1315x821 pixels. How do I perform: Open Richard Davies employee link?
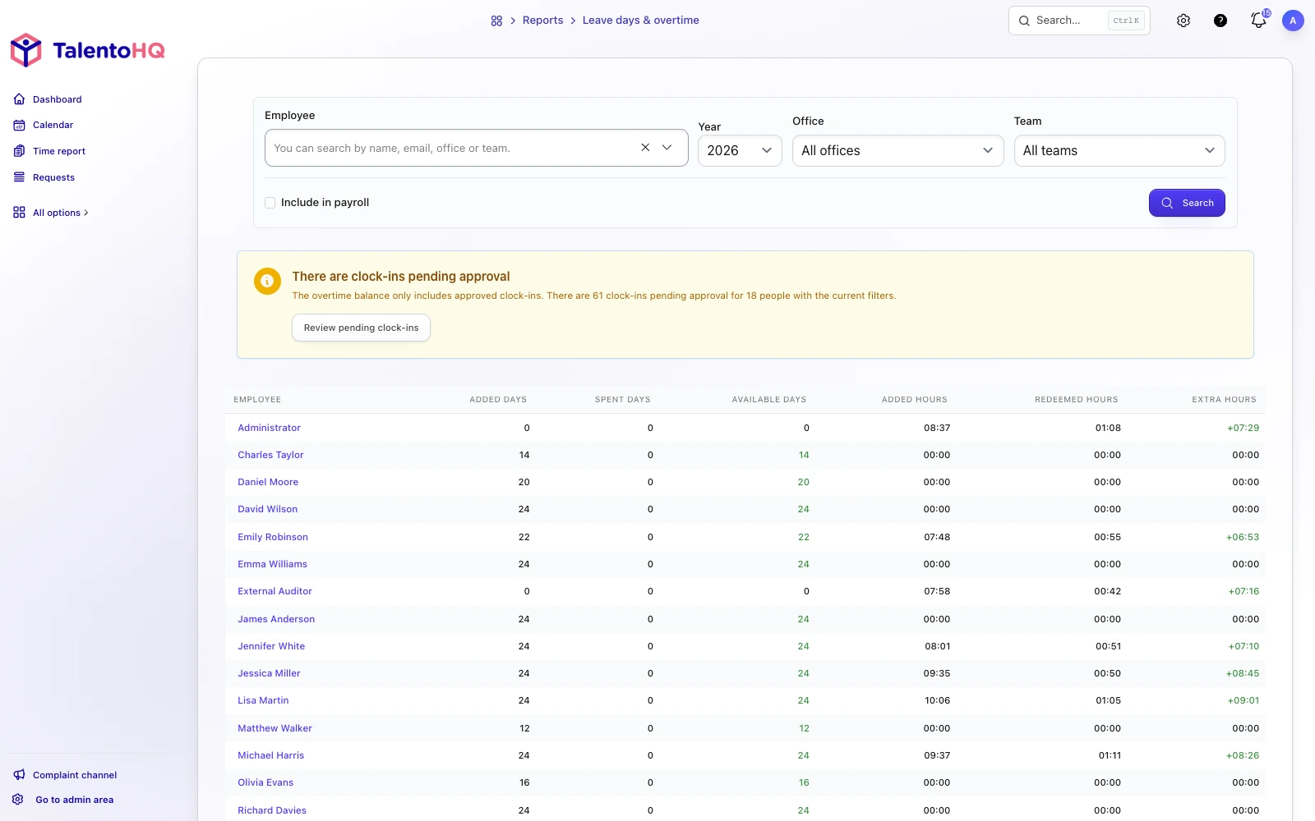click(x=272, y=810)
